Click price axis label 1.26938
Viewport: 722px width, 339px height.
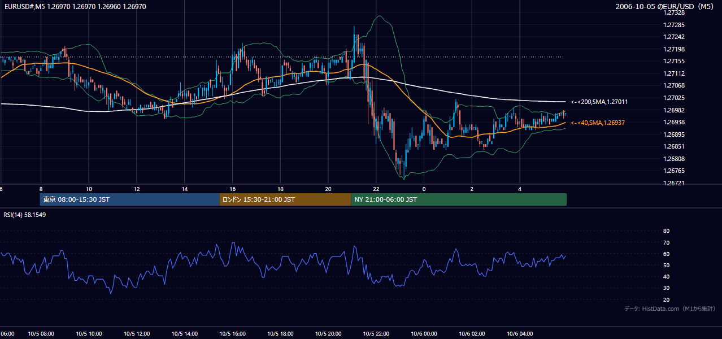673,122
